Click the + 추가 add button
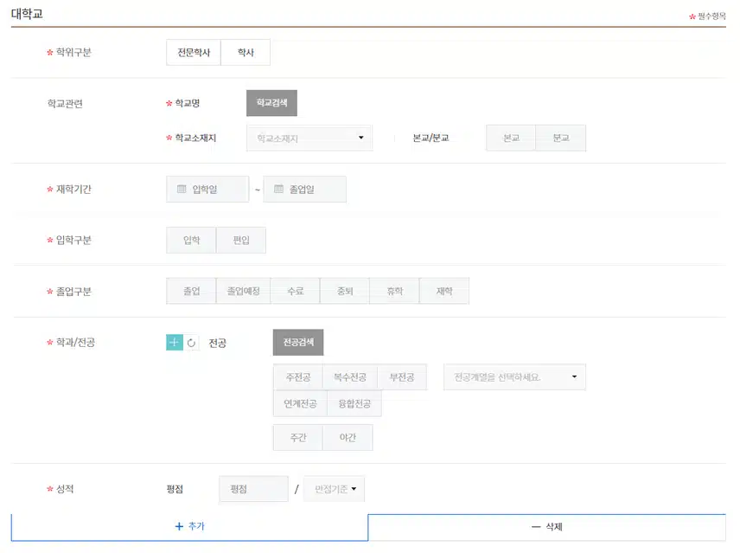 tap(189, 526)
